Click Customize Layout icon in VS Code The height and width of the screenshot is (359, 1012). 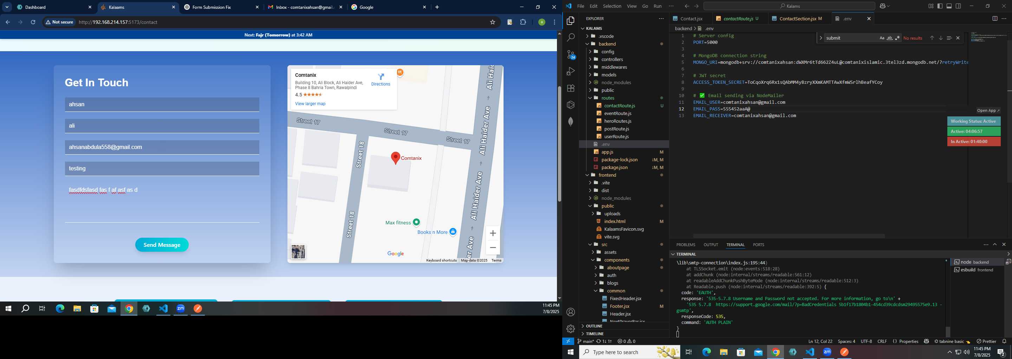(x=931, y=6)
